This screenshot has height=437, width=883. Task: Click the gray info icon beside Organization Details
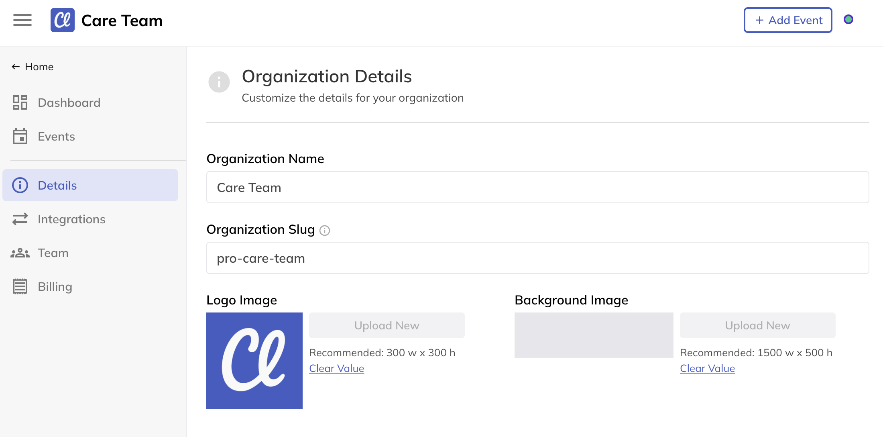click(x=219, y=82)
